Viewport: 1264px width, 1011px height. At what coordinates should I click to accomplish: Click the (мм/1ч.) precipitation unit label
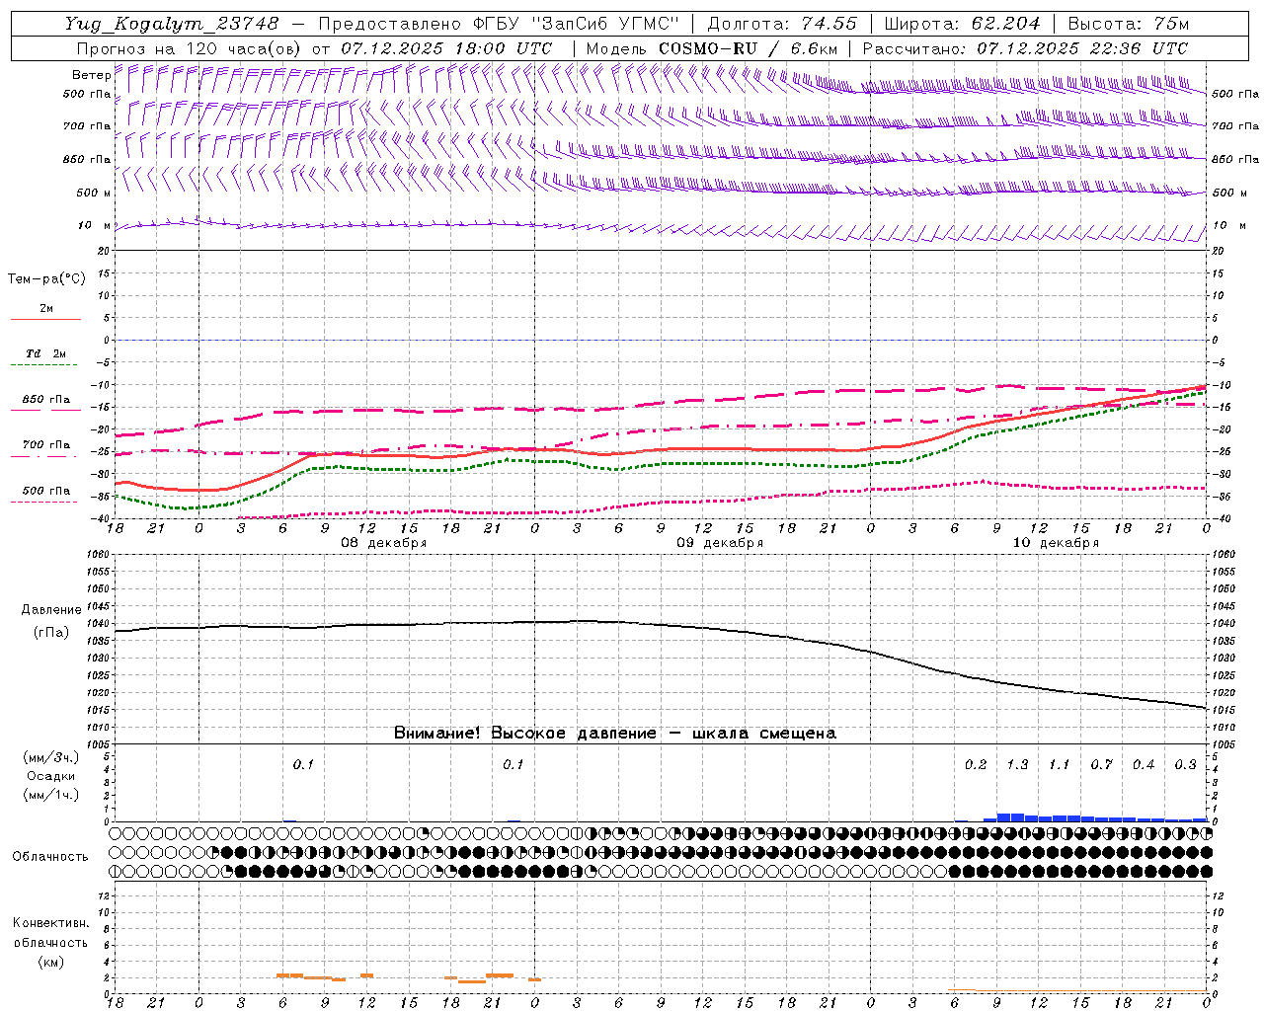[x=50, y=795]
